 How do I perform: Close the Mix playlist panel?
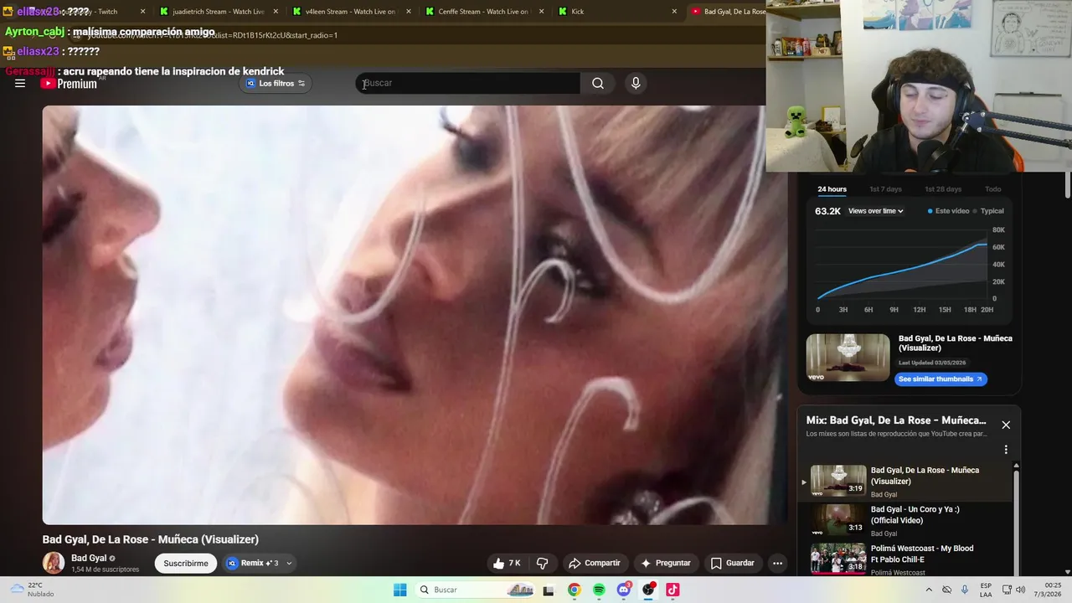click(x=1006, y=425)
